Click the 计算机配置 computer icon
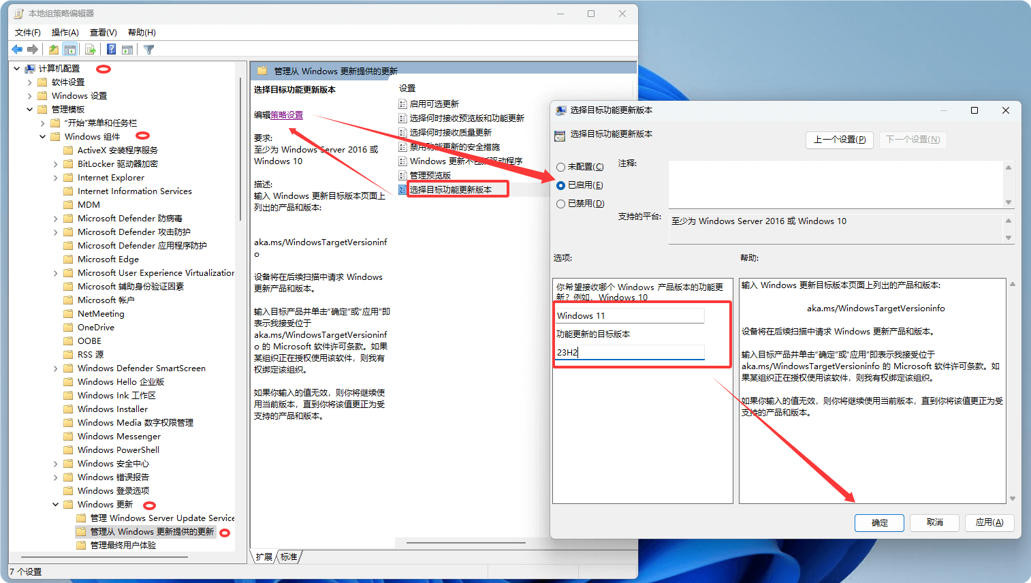 click(30, 69)
